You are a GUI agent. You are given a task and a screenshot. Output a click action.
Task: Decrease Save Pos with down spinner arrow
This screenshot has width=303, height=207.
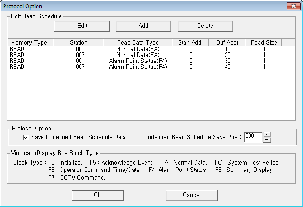pyautogui.click(x=267, y=140)
